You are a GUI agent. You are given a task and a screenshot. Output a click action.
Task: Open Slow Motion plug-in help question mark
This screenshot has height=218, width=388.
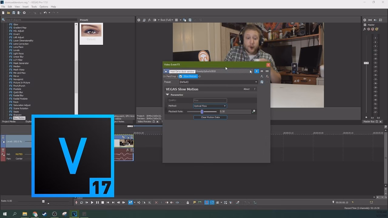pyautogui.click(x=254, y=89)
